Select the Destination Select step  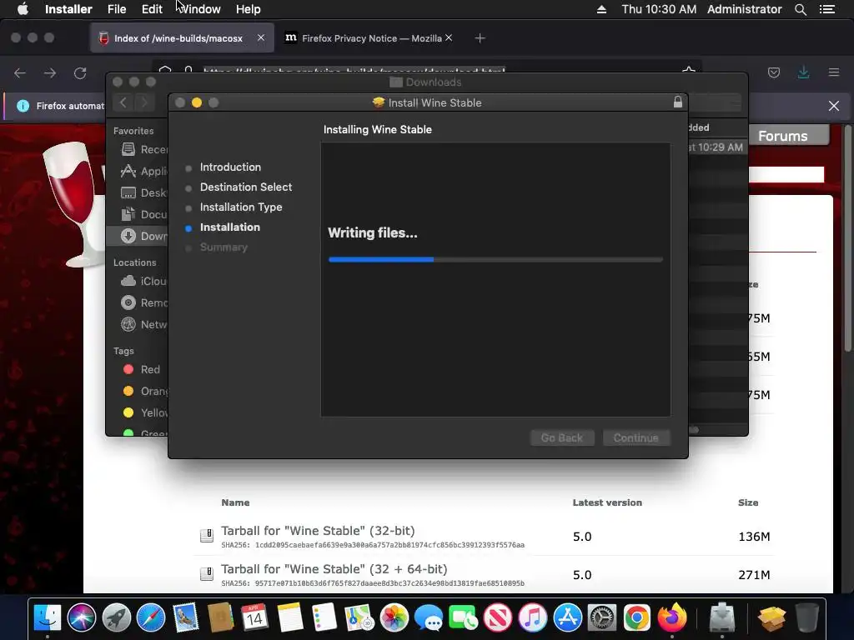click(246, 187)
